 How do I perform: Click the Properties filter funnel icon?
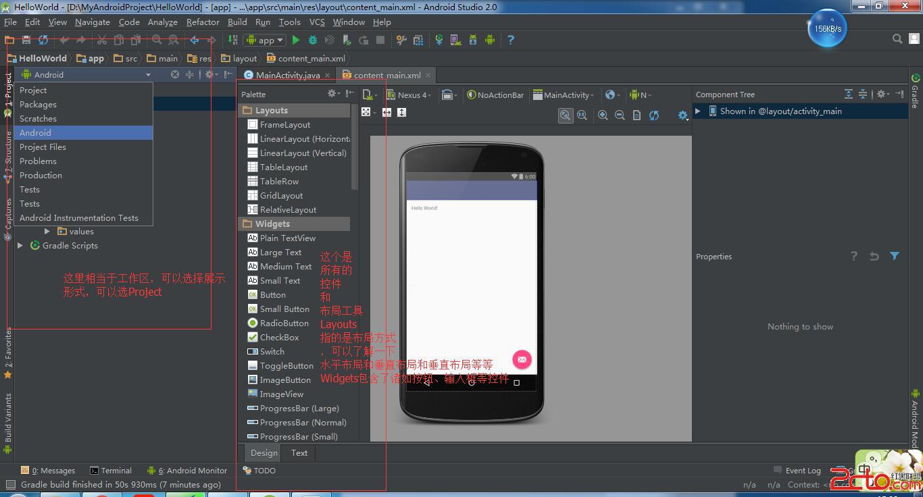point(895,256)
